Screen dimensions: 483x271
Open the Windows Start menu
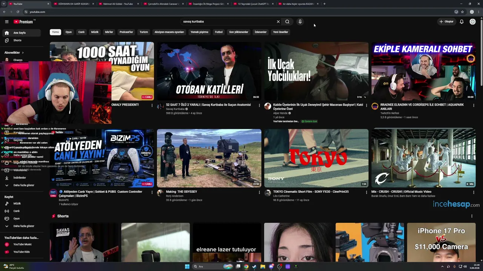coord(187,266)
